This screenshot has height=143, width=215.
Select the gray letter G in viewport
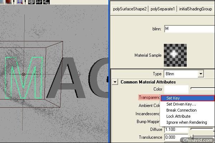pos(98,78)
